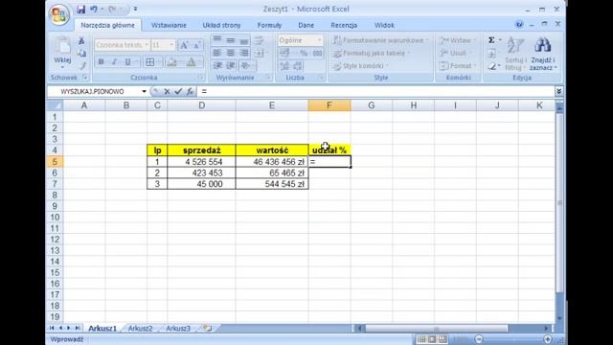Click the Wstaw cells button
This screenshot has height=345, width=613.
(x=458, y=40)
